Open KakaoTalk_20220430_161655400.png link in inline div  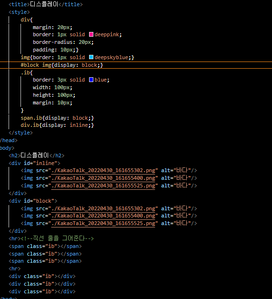(x=103, y=178)
